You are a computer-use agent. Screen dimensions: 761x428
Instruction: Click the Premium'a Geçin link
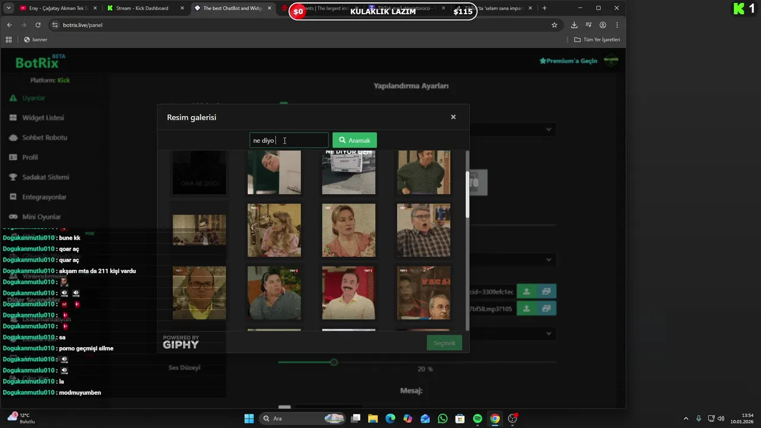pyautogui.click(x=568, y=61)
